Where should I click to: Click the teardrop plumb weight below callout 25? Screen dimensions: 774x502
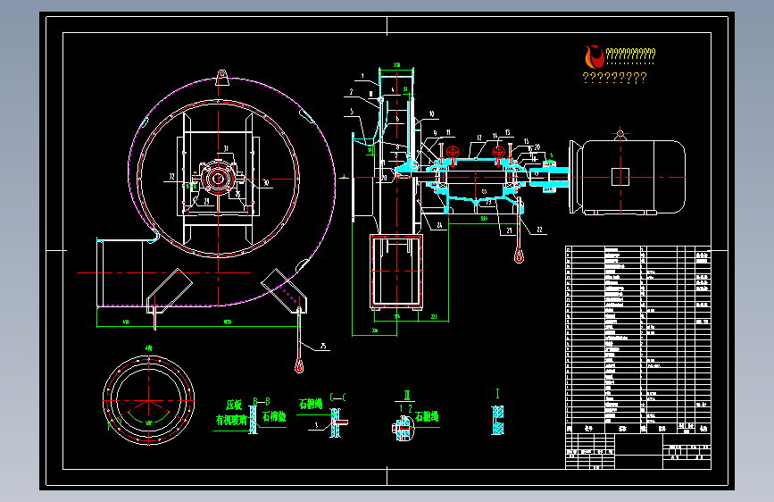299,365
